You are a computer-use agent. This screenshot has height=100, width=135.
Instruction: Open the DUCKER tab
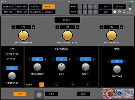click(x=49, y=12)
